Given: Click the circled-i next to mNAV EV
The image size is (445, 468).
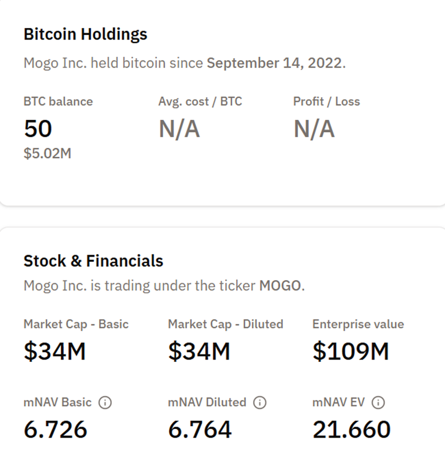Looking at the screenshot, I should pos(377,403).
